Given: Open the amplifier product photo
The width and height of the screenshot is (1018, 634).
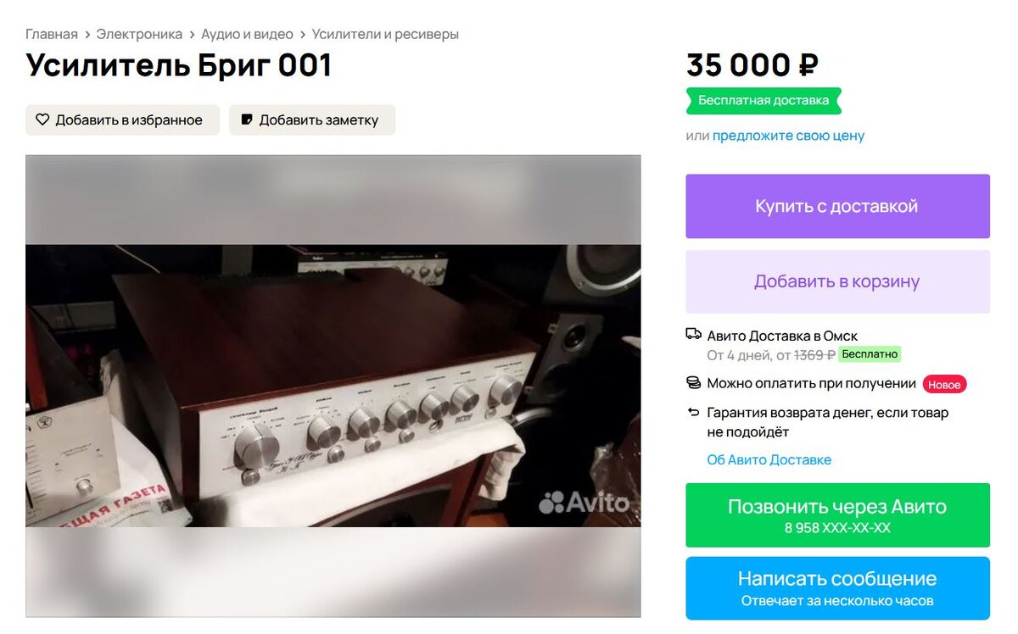Looking at the screenshot, I should coord(333,386).
